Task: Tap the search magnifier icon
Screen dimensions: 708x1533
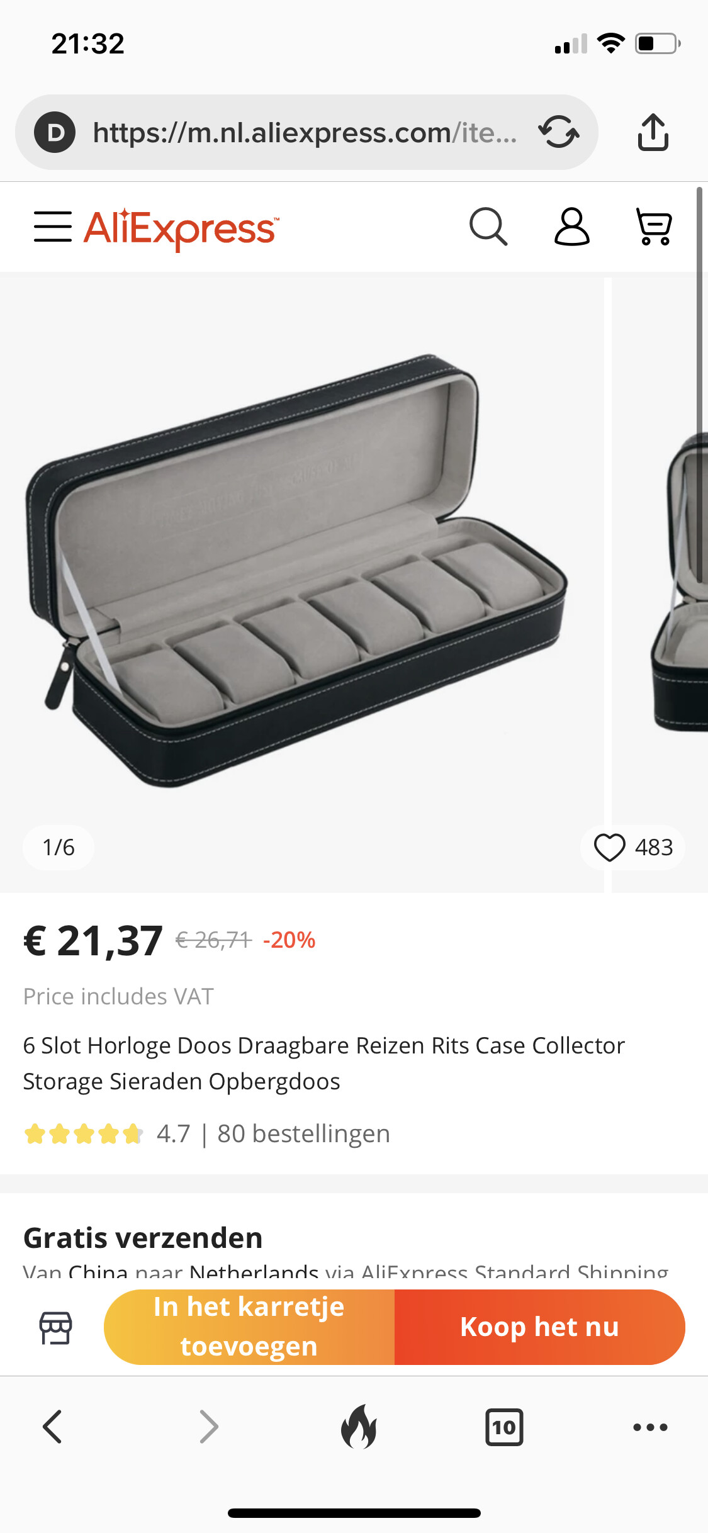Action: (x=488, y=227)
